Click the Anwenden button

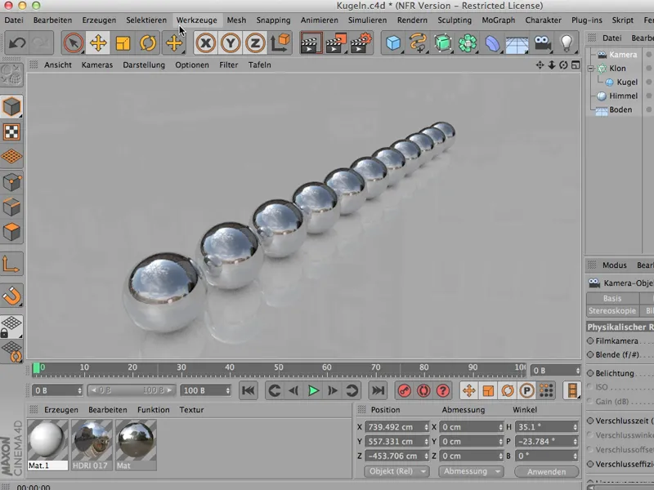(546, 472)
